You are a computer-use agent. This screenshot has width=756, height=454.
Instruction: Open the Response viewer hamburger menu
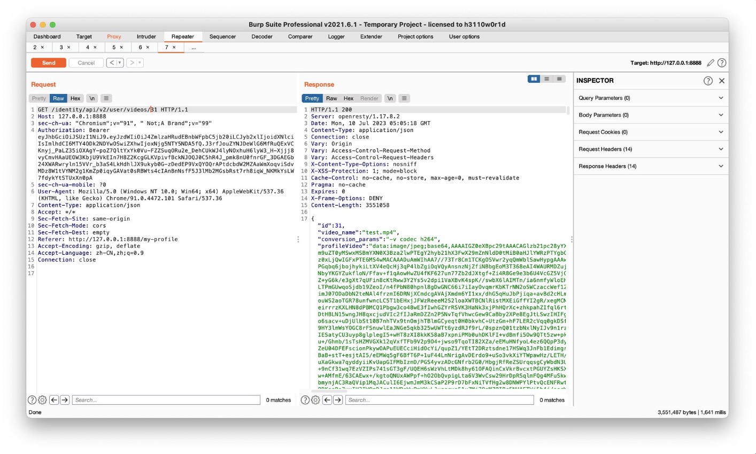(x=404, y=98)
